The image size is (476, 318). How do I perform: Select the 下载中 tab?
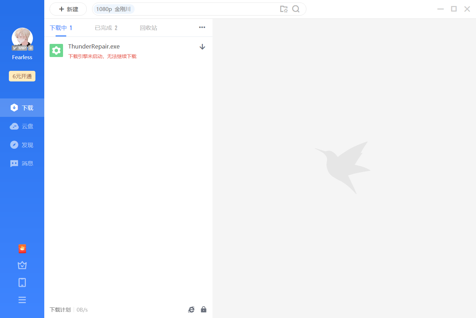(x=61, y=28)
